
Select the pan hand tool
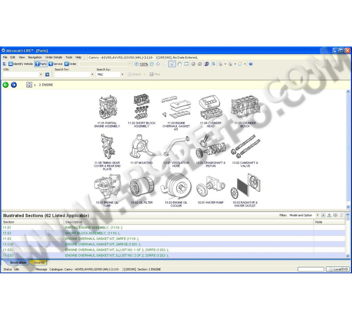(x=179, y=64)
